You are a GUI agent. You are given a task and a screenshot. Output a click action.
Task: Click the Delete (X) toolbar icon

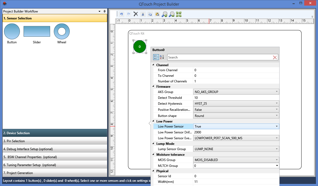[136, 14]
